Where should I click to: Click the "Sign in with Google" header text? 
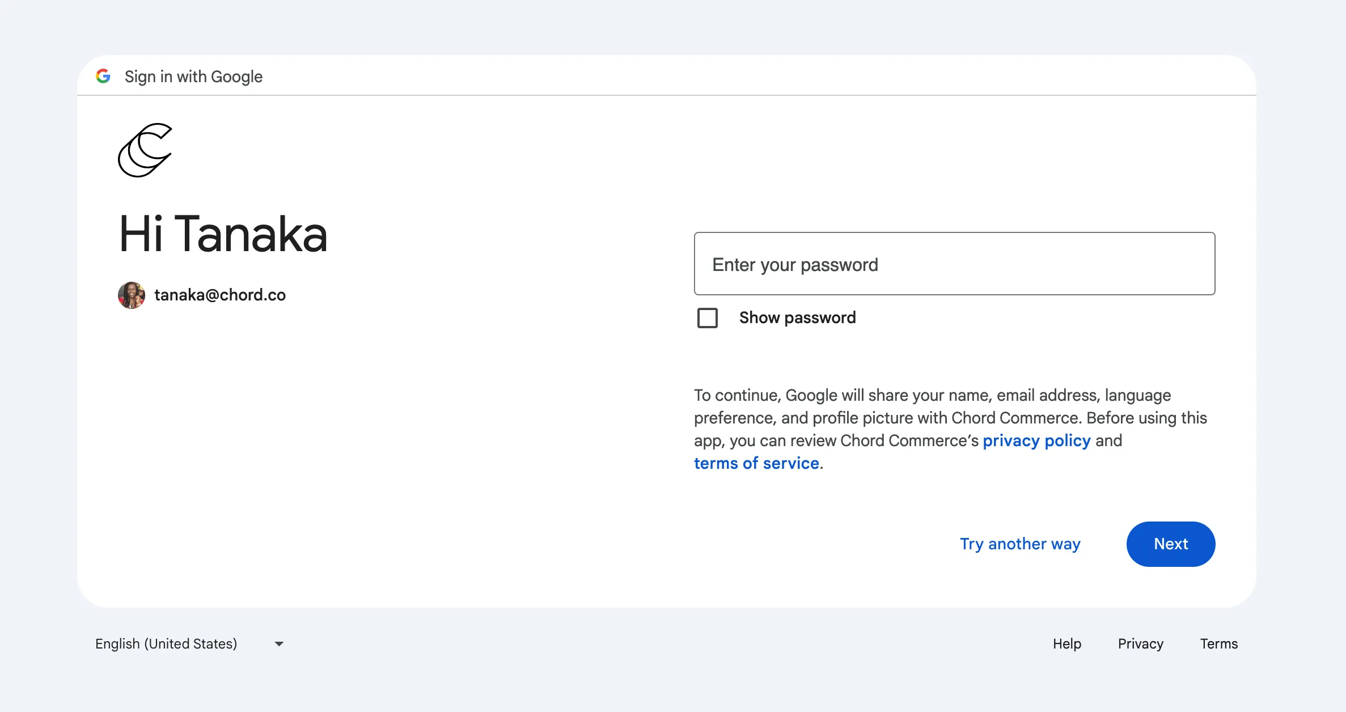pos(193,77)
